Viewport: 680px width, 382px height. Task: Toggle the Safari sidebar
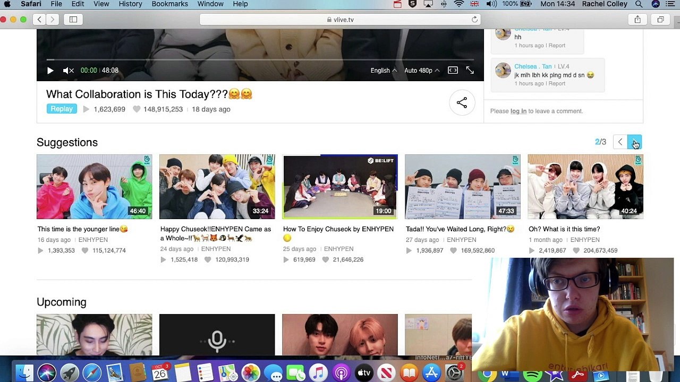[73, 20]
